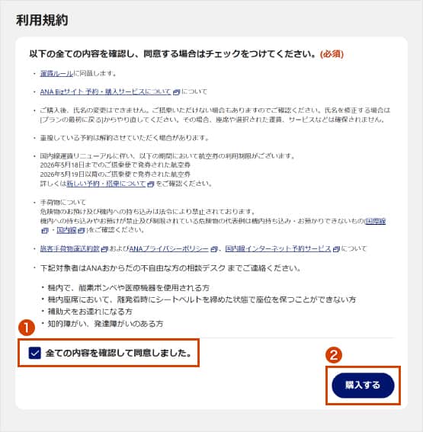Open ANA Bizサイト予約・購入サービスについて link
Viewport: 423px width, 432px height.
pos(105,91)
